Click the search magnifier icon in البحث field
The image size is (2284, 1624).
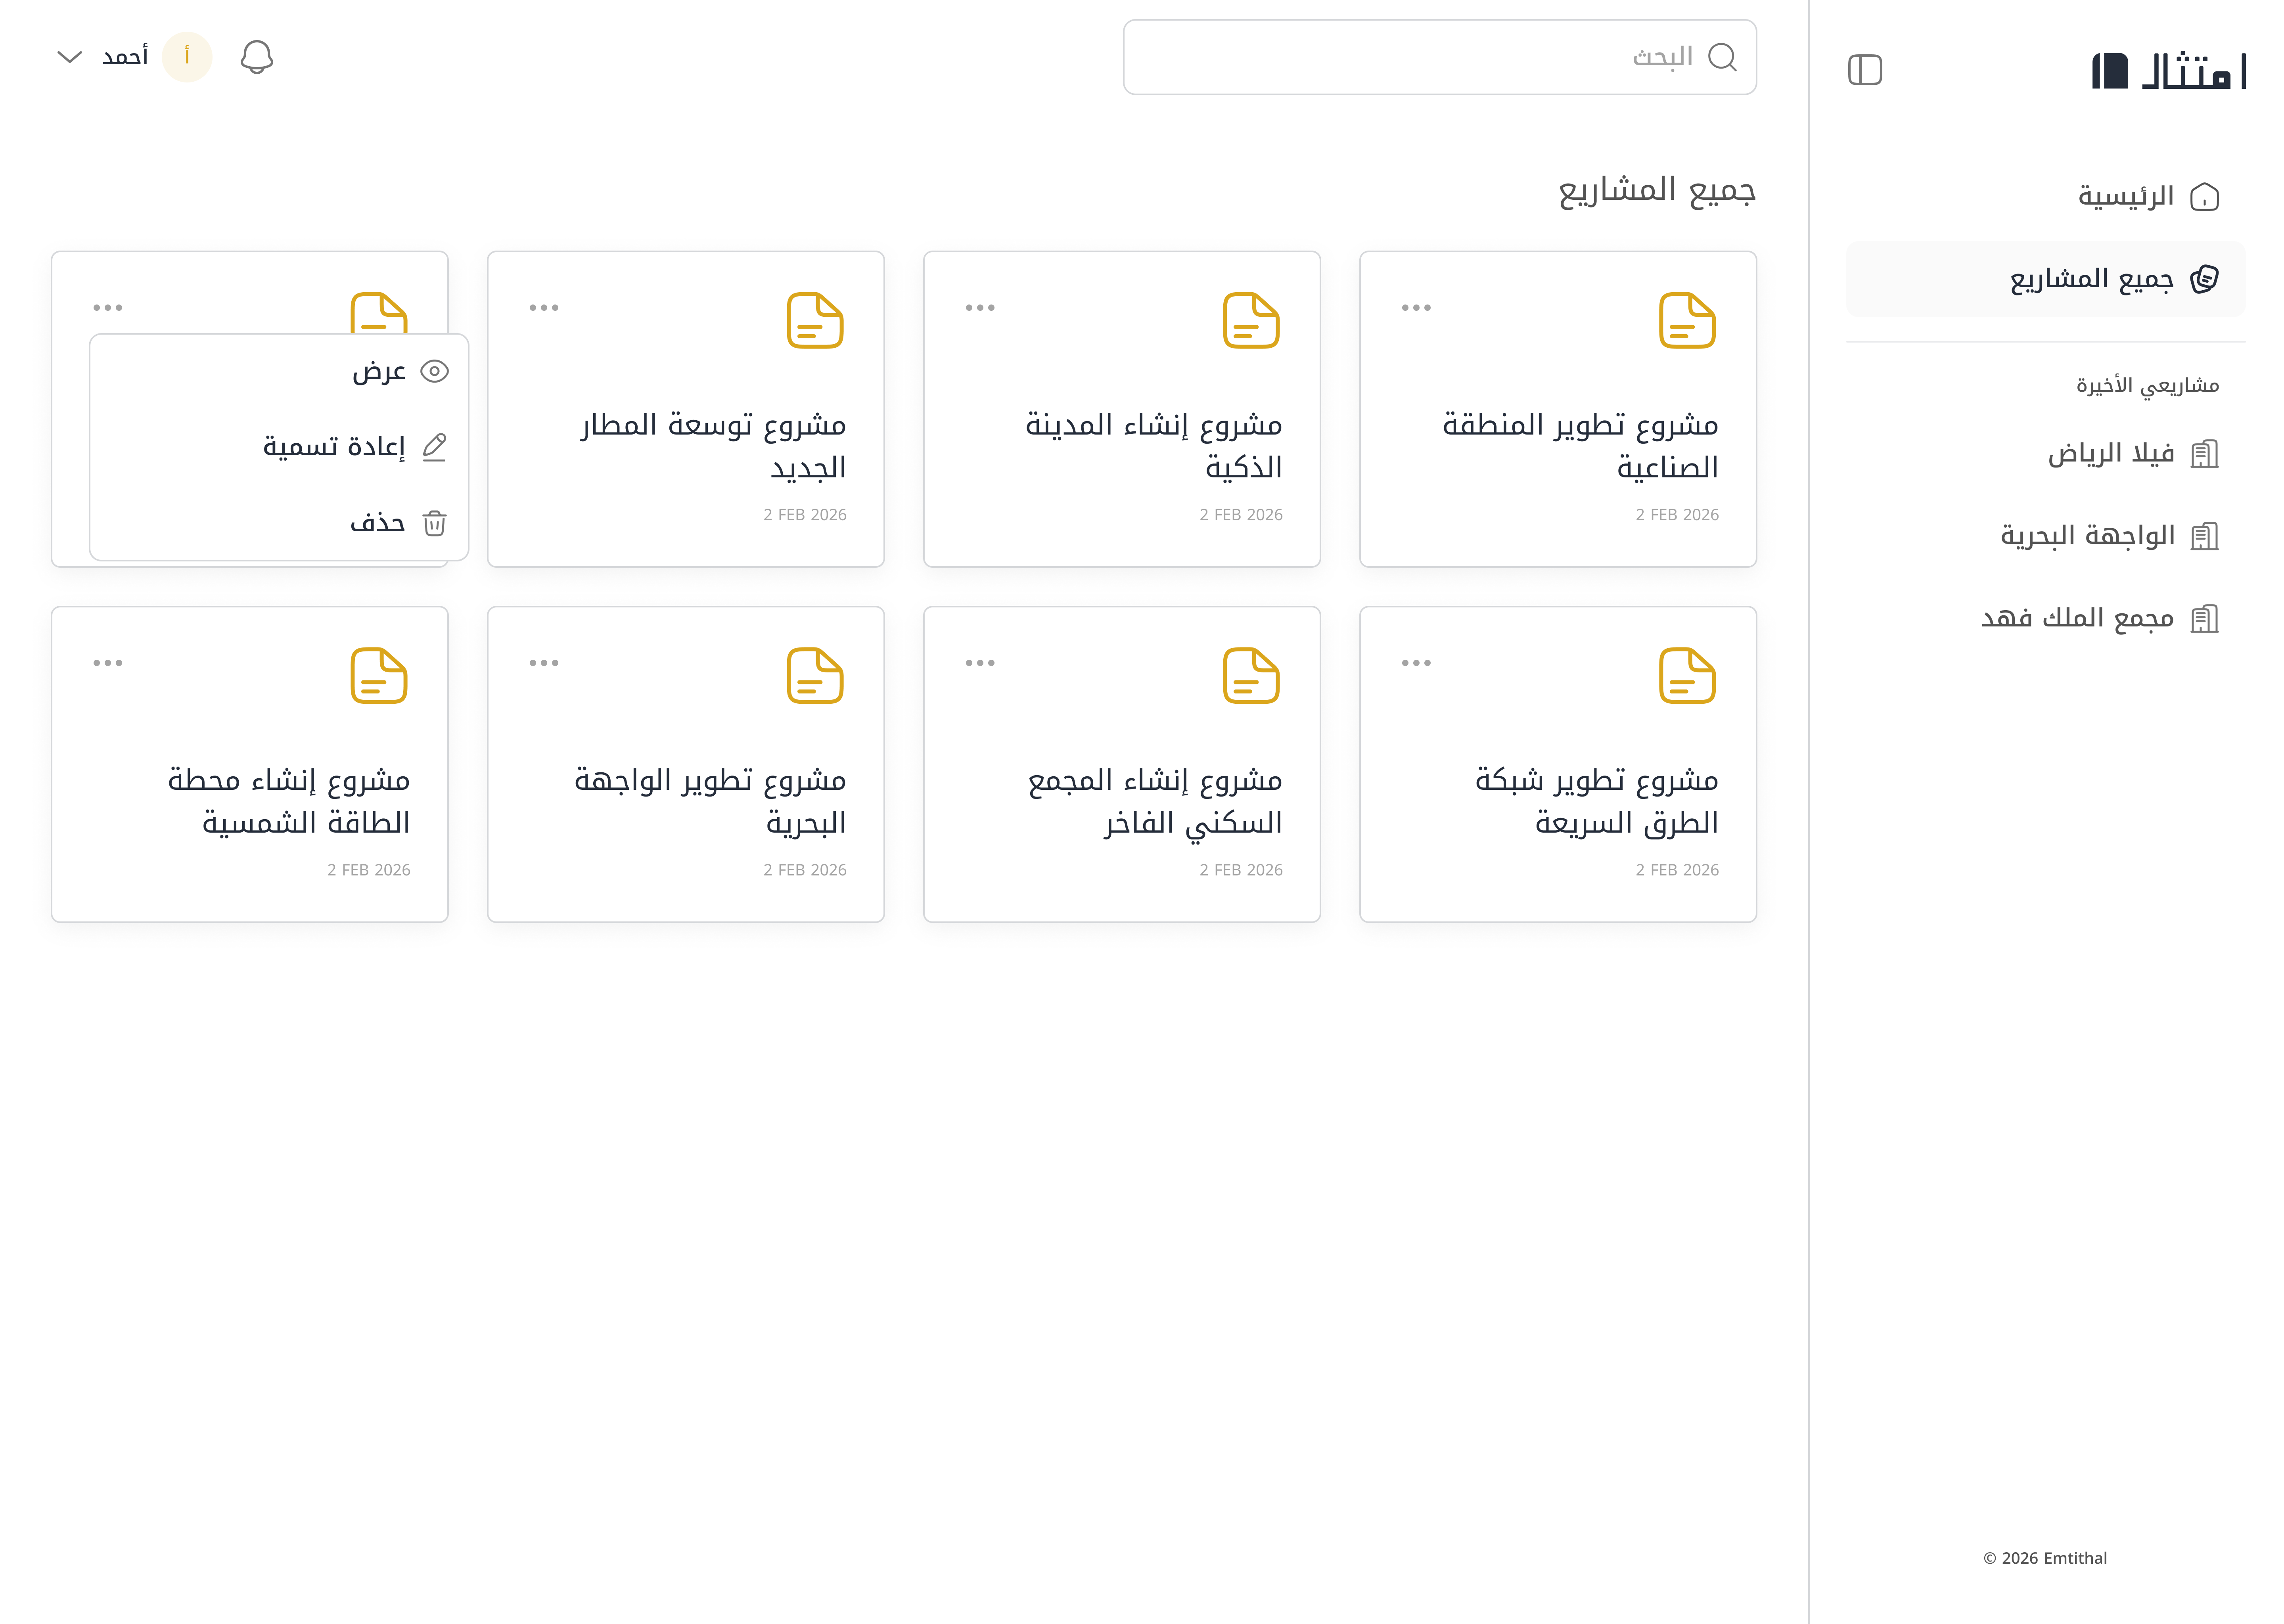tap(1723, 57)
